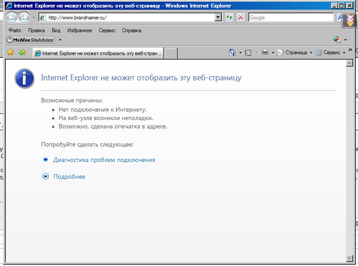
Task: Click the Forward navigation button
Action: click(x=24, y=18)
